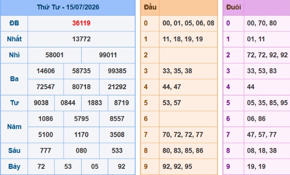Image resolution: width=290 pixels, height=175 pixels.
Task: Click third prize number 21292
Action: point(117,87)
